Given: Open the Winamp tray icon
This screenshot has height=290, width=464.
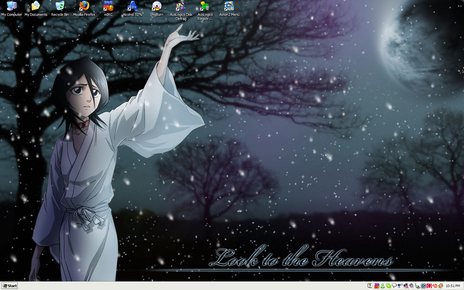Looking at the screenshot, I should click(441, 286).
